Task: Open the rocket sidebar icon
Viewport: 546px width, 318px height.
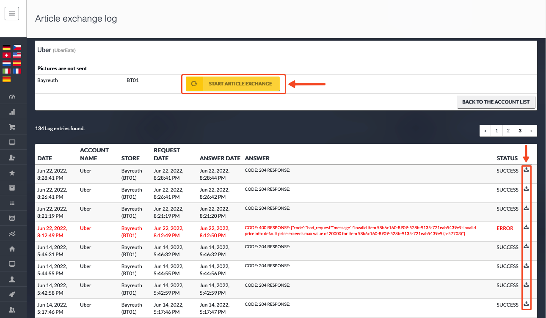Action: tap(12, 294)
